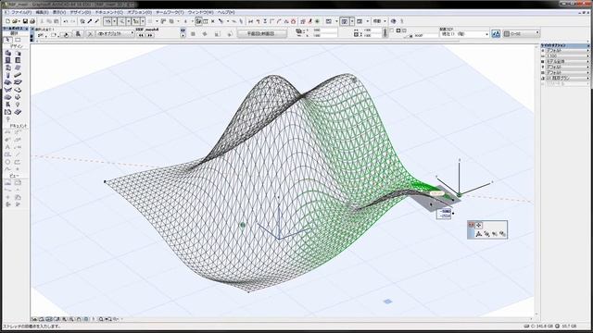
Task: Toggle the chain link between size fields
Action: coord(385,33)
